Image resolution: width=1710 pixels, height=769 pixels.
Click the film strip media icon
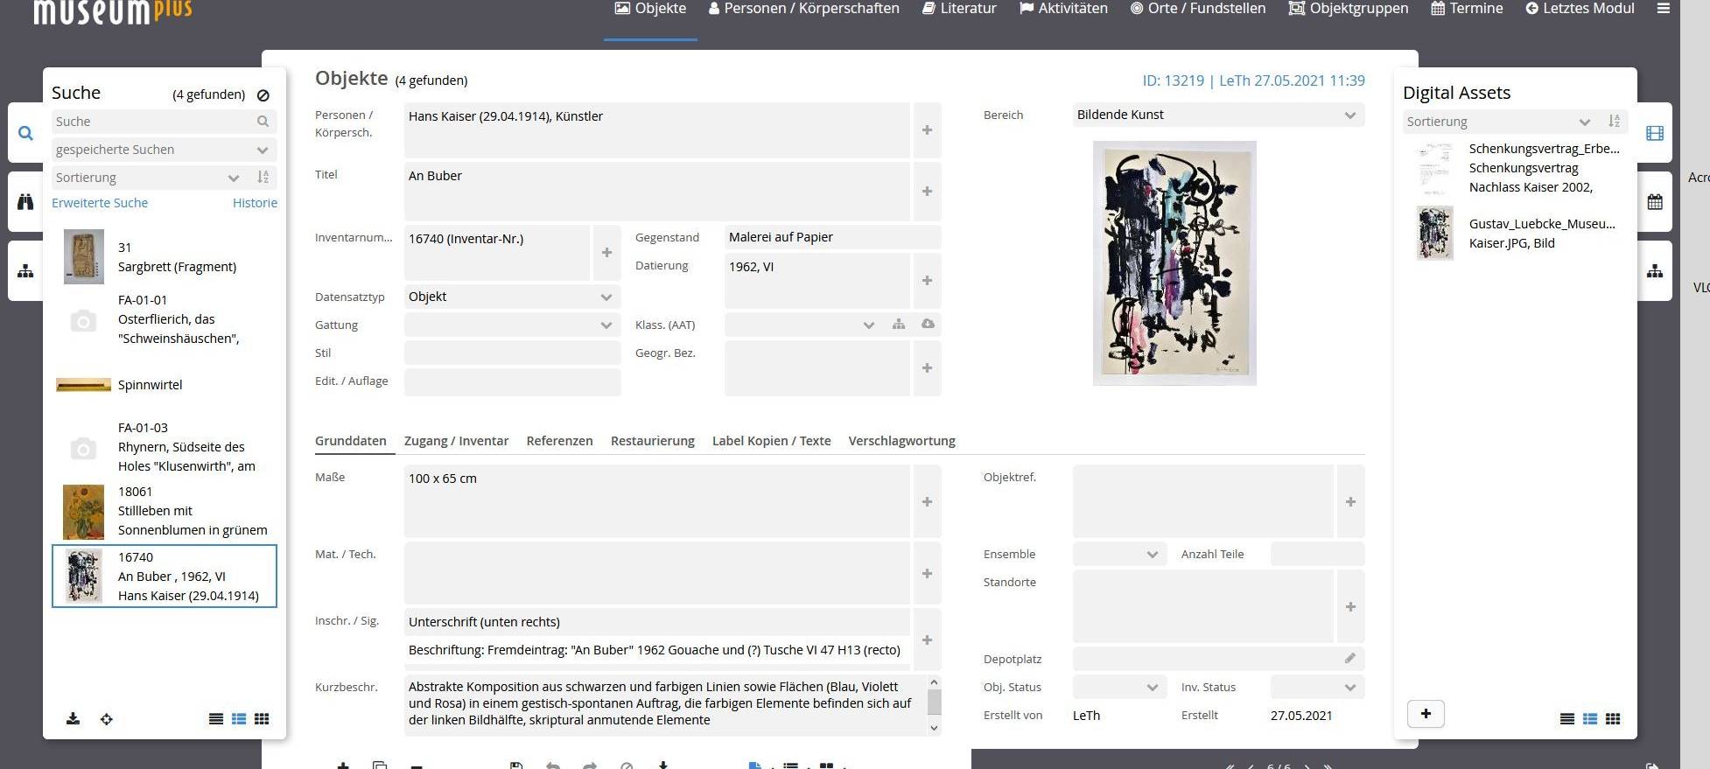1654,133
